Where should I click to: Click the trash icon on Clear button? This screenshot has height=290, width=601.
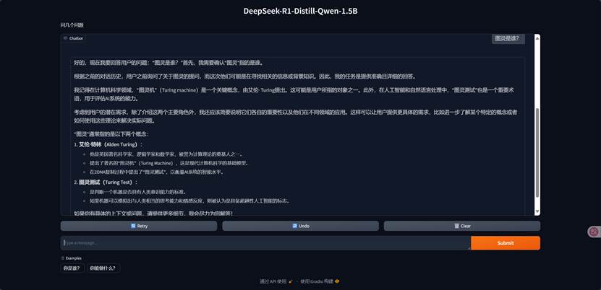coord(456,226)
